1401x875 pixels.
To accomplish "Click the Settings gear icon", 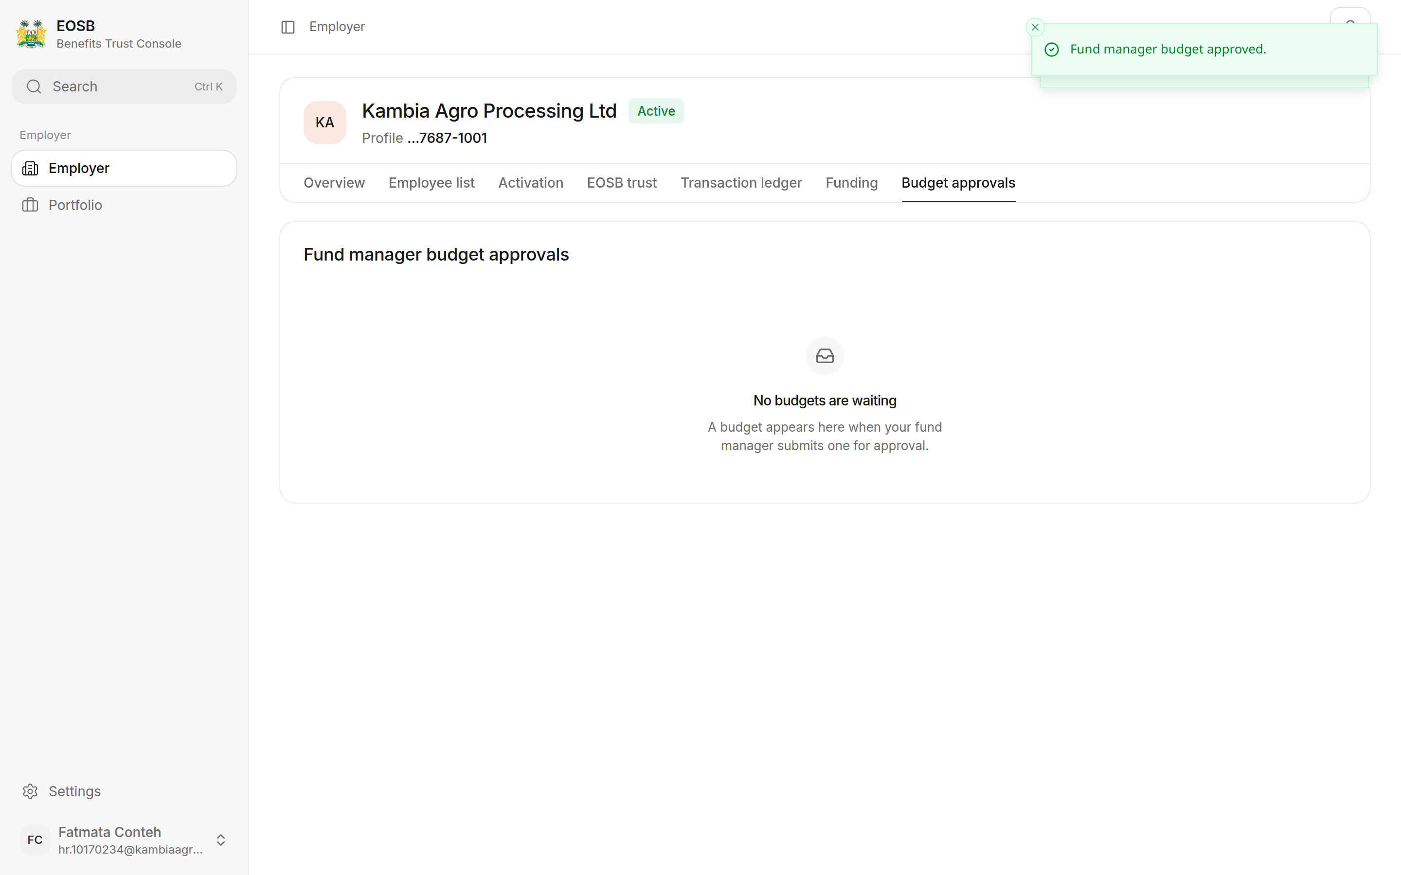I will tap(30, 791).
